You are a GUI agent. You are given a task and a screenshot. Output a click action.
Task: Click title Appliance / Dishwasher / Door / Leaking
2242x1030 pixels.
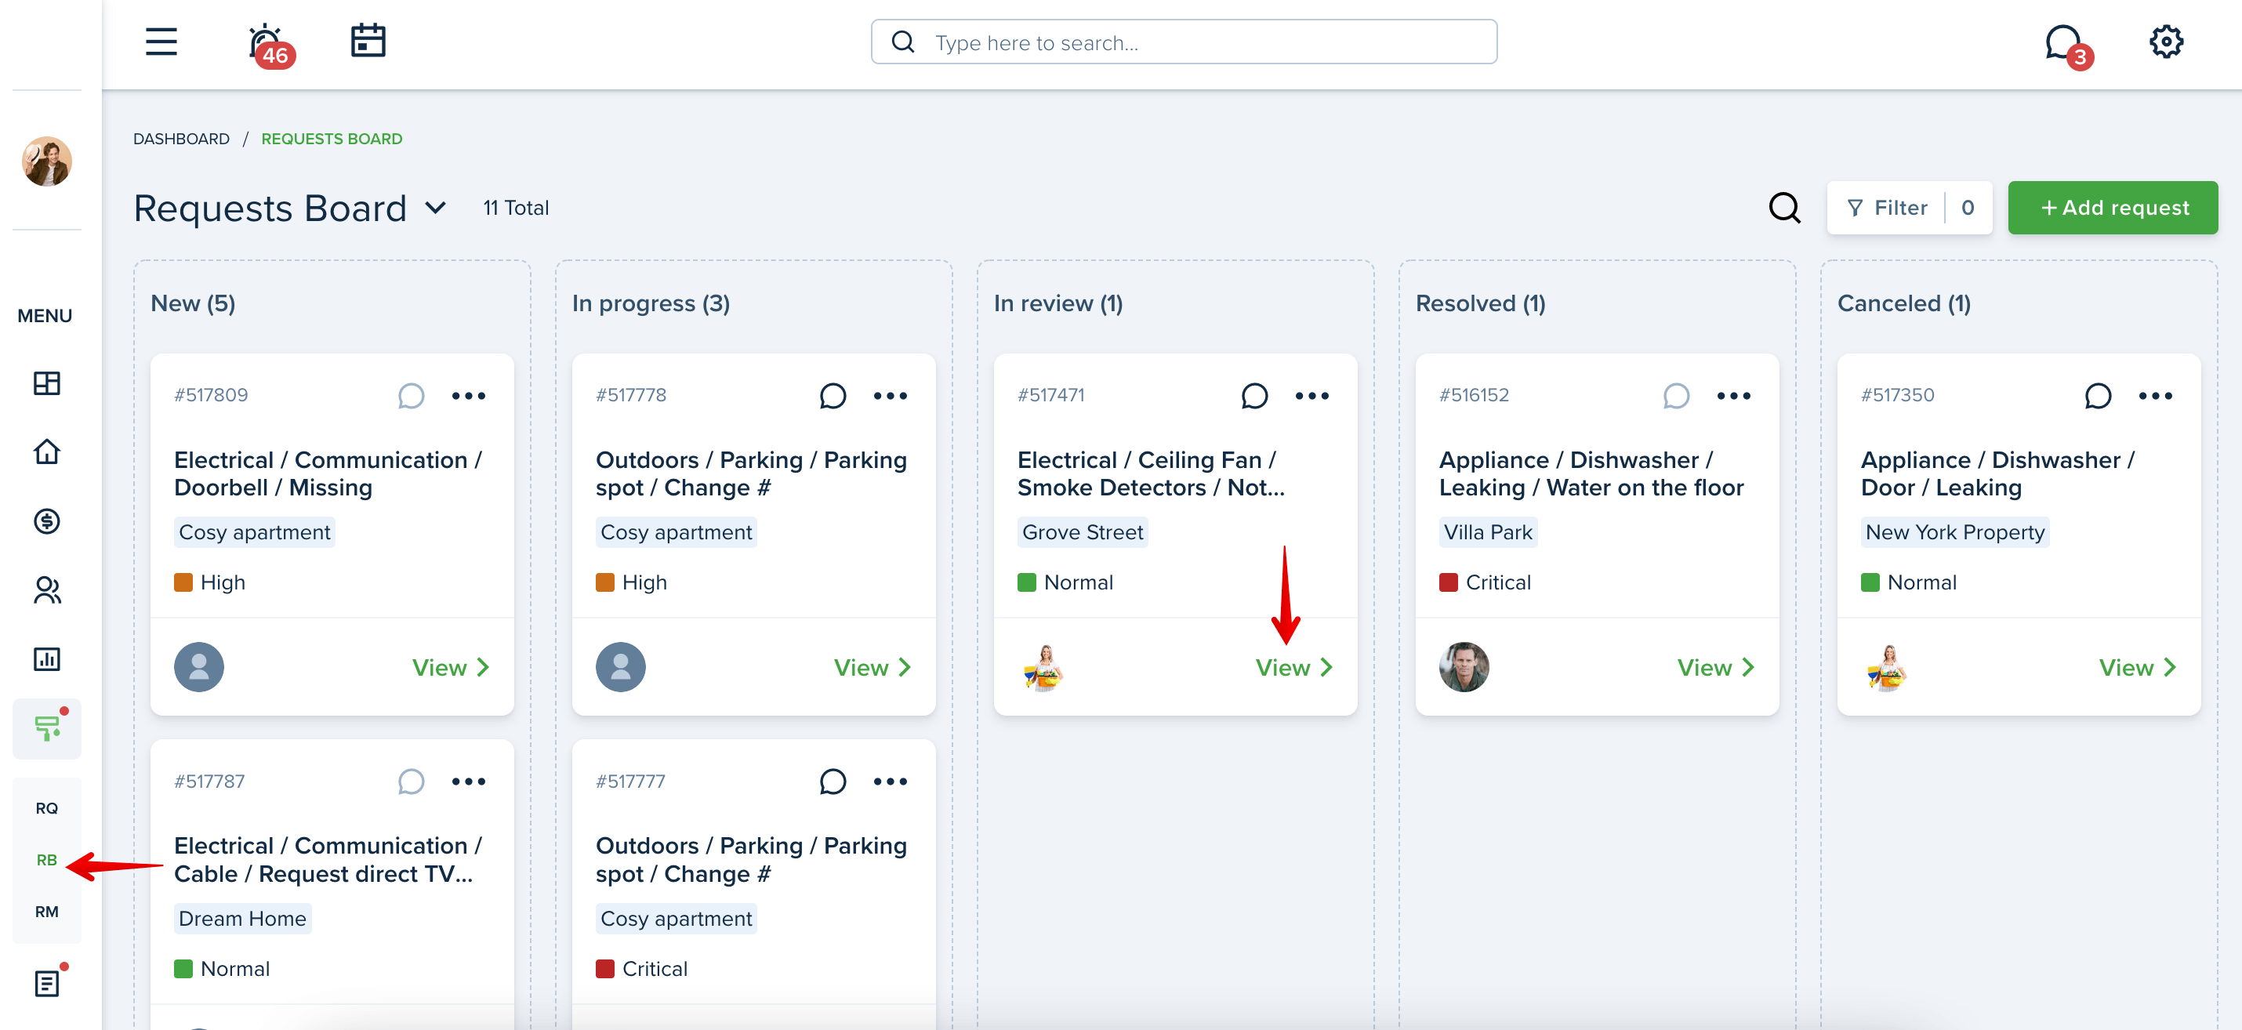pyautogui.click(x=1997, y=474)
